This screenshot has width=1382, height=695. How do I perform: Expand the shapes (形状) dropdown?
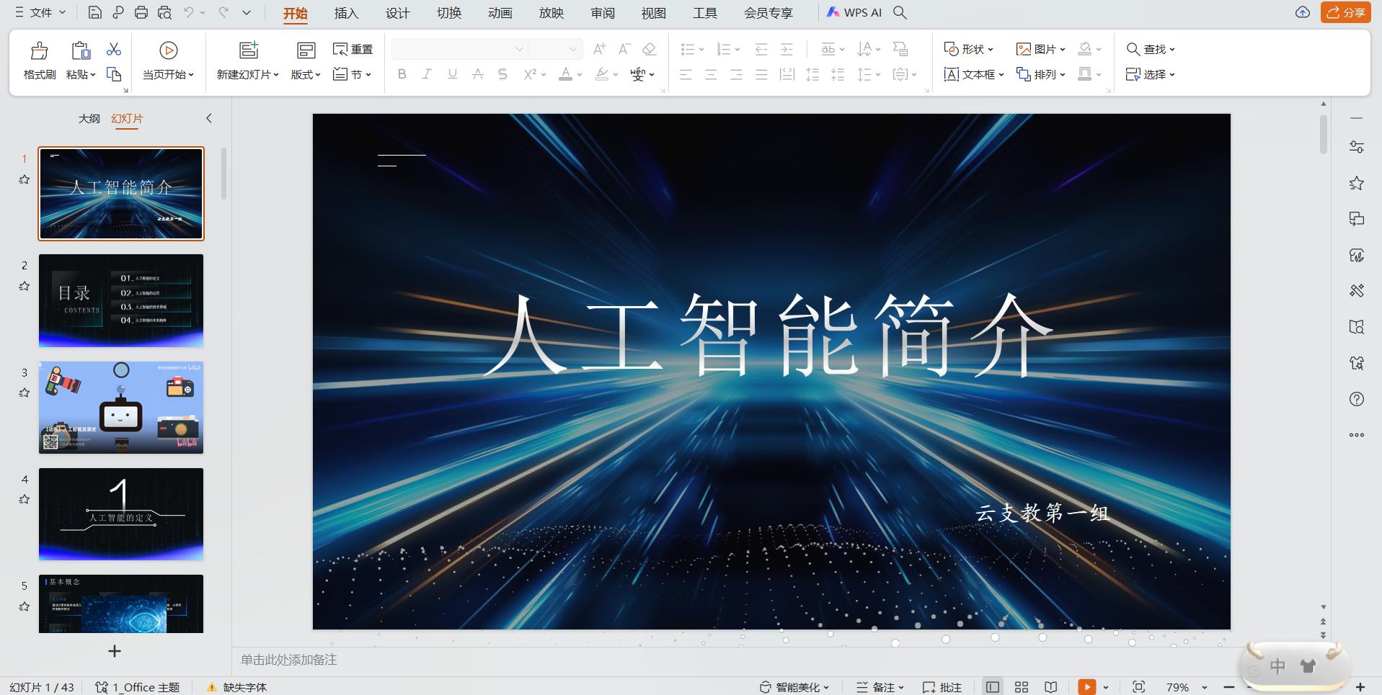[969, 49]
